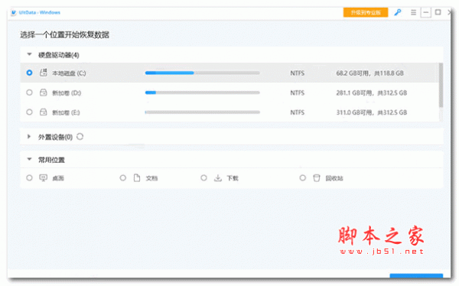Click the drive icon for disk (C:)
459x286 pixels.
[x=44, y=73]
